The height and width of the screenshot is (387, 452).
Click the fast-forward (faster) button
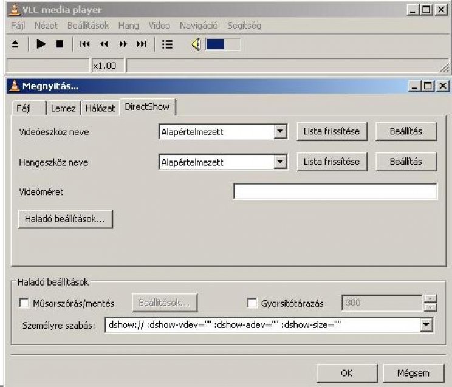(x=123, y=44)
